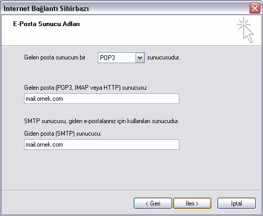Continue with the İleri button

[192, 203]
